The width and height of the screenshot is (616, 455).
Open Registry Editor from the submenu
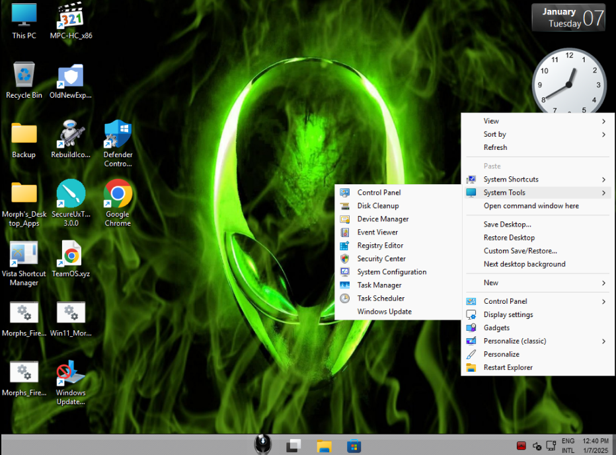(x=399, y=246)
